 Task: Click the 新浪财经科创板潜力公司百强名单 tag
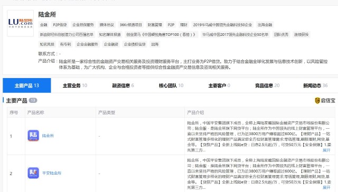[x=67, y=34]
